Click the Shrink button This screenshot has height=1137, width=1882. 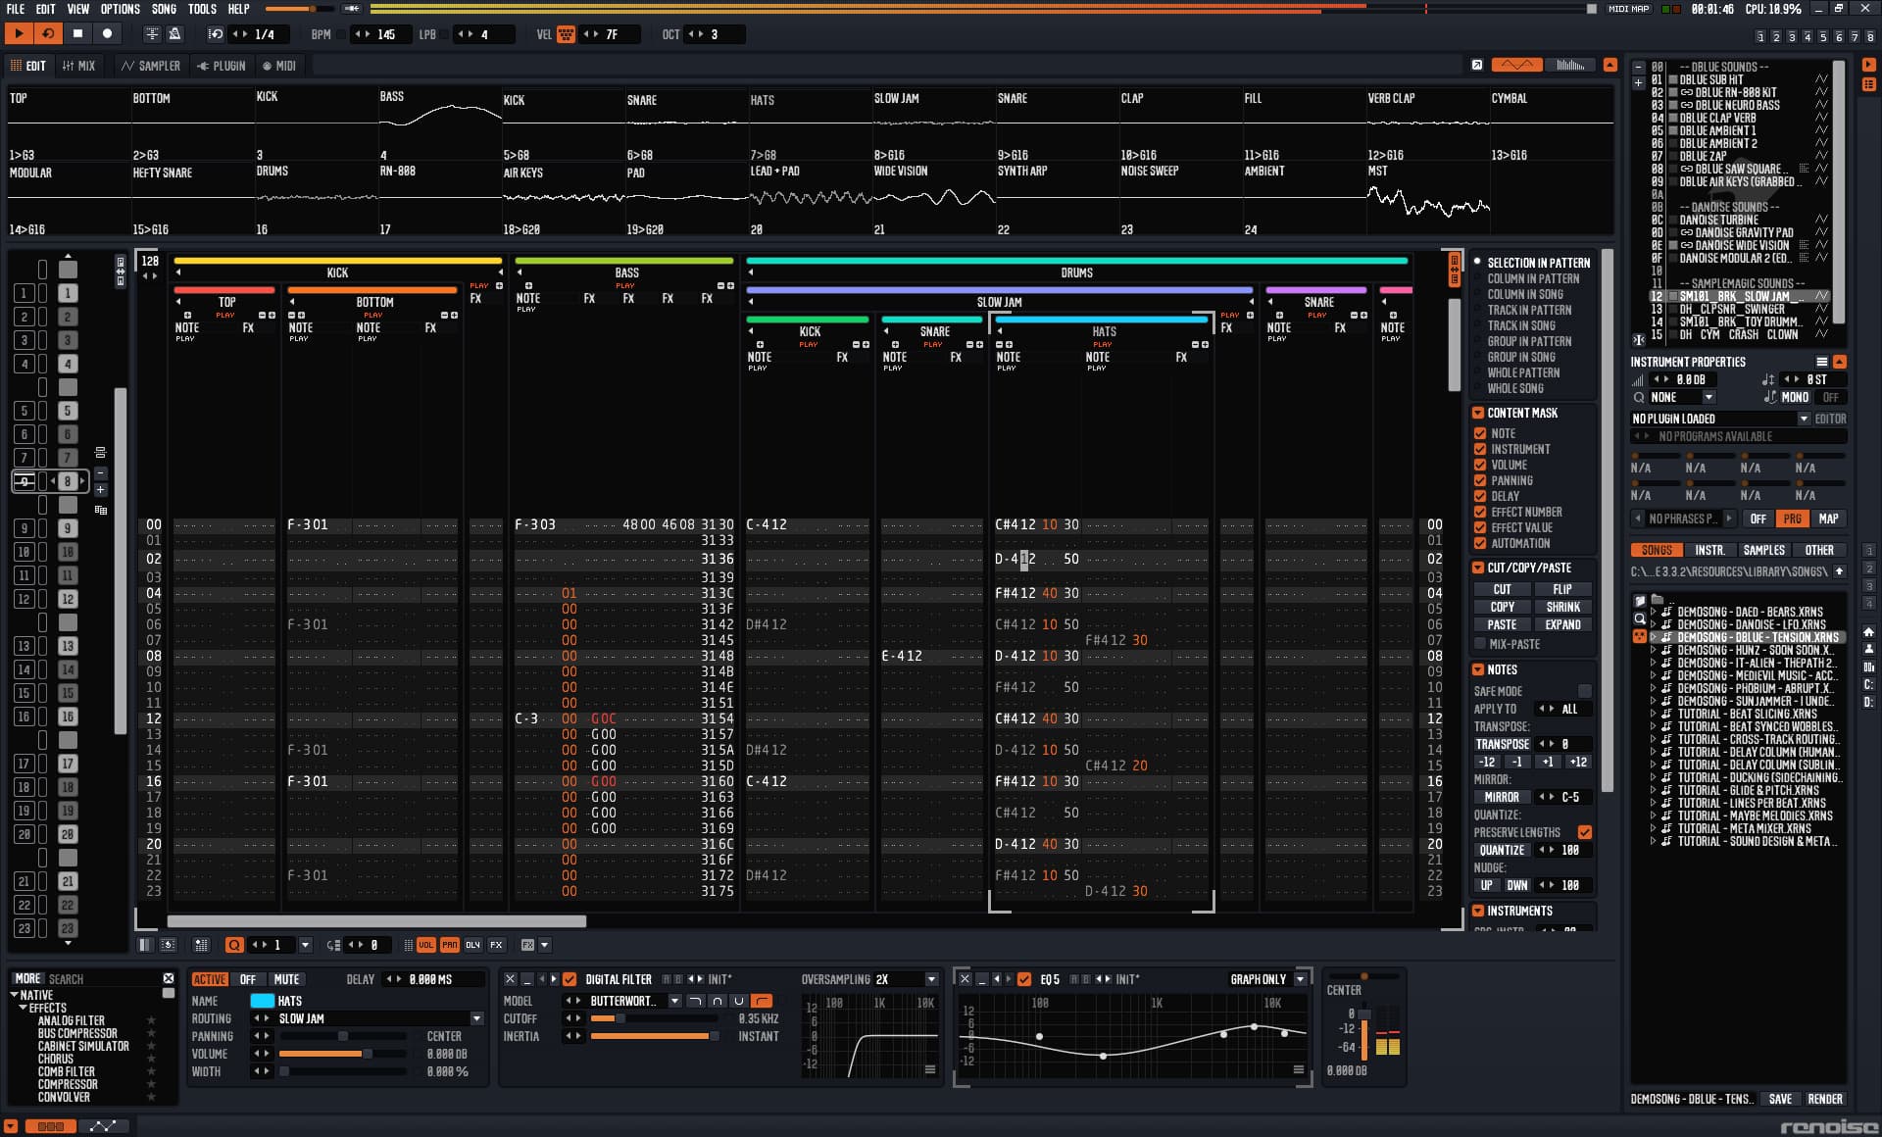click(x=1562, y=607)
